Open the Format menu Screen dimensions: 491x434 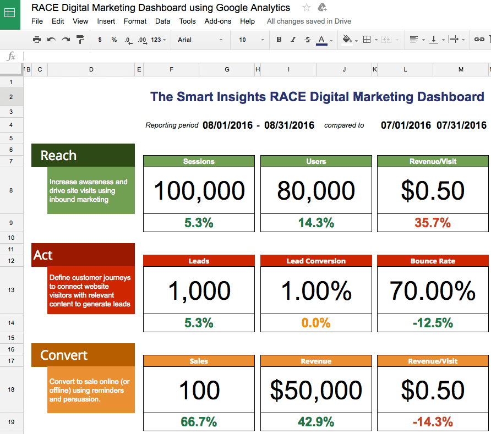click(135, 21)
